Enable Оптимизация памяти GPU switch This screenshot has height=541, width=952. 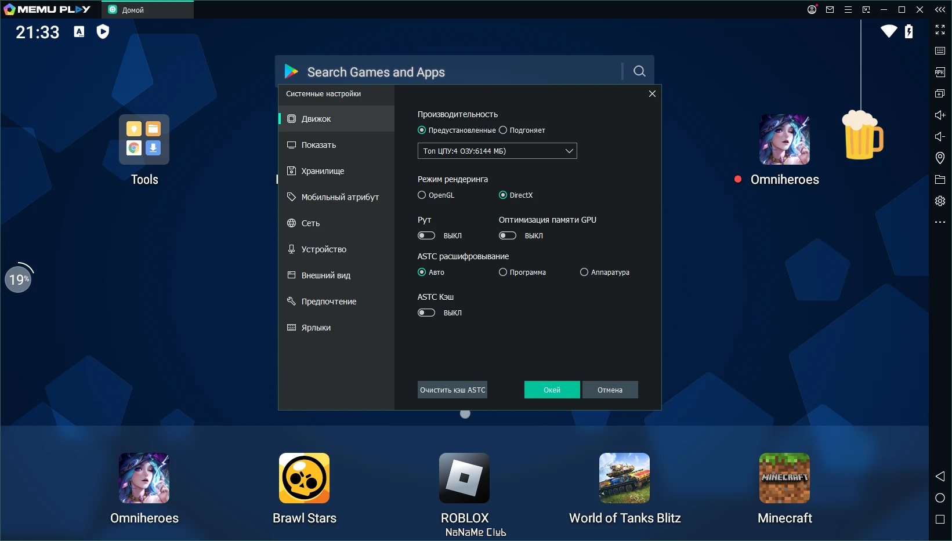point(508,235)
